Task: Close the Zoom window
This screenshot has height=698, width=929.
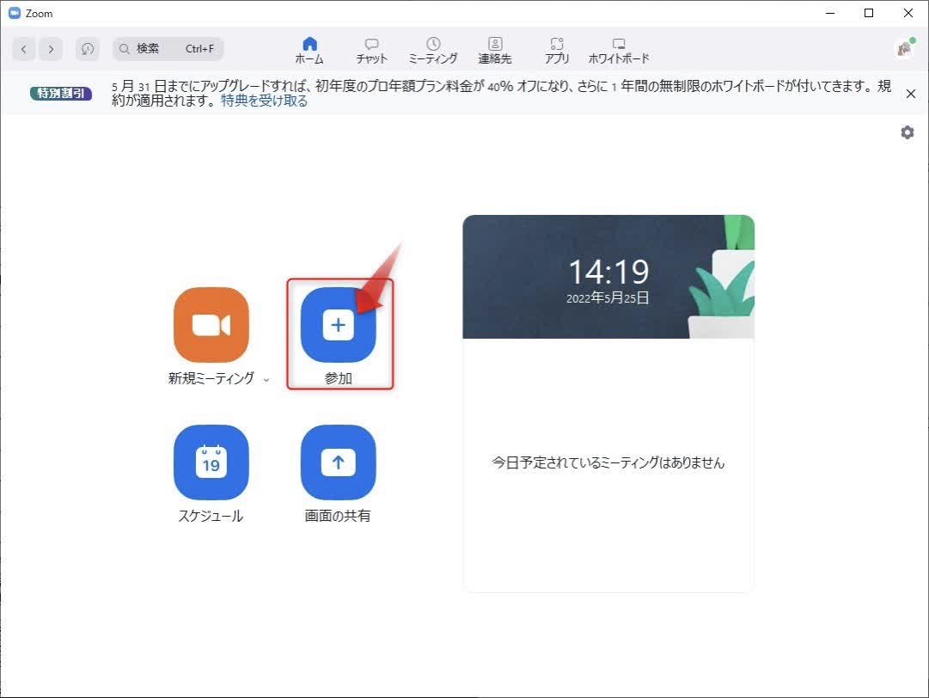Action: click(908, 13)
